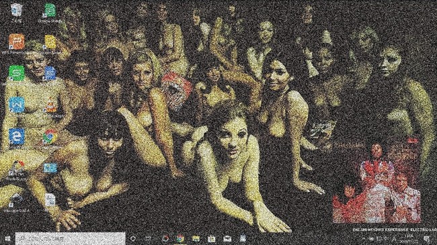Open Task View on the taskbar
Screen dimensions: 437x245
[x=148, y=238]
